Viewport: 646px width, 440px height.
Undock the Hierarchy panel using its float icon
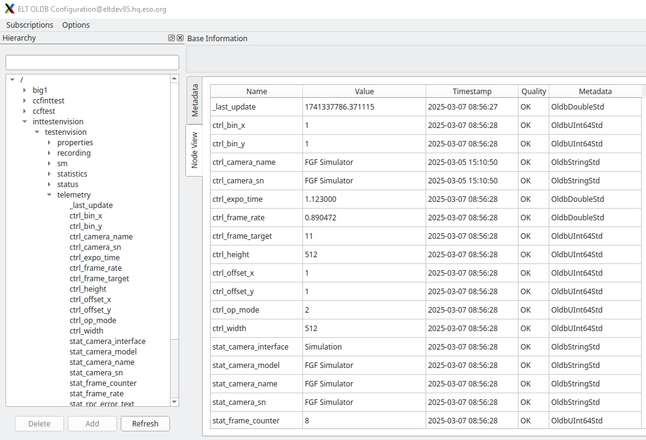(x=171, y=38)
